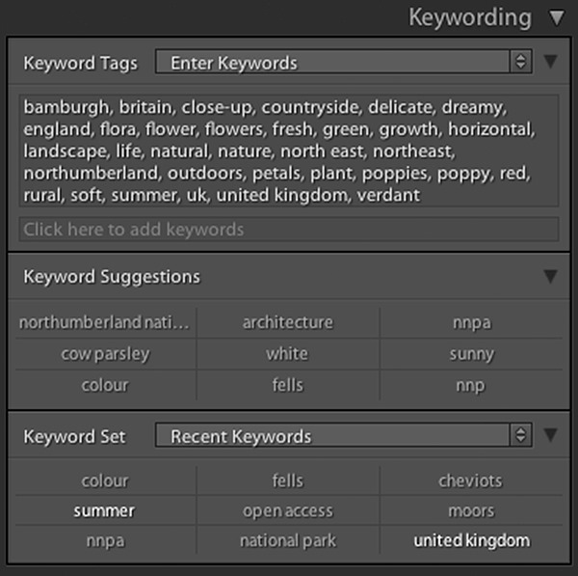Click the 'Click here to add keywords' field

288,230
